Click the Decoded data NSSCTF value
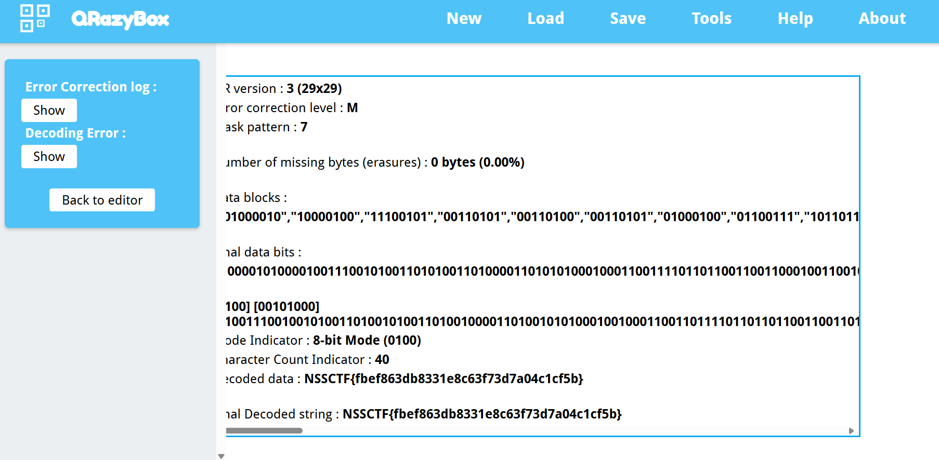The height and width of the screenshot is (460, 939). tap(444, 378)
